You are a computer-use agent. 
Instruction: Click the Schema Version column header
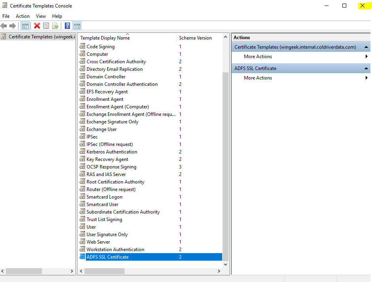coord(195,38)
